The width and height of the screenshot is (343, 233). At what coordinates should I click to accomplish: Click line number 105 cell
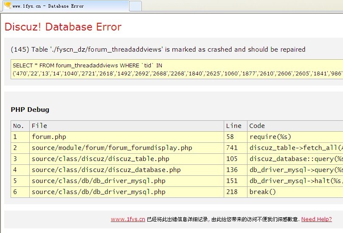tap(236, 159)
